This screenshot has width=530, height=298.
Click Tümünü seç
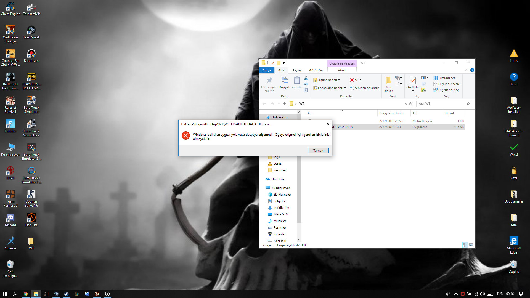pos(444,78)
